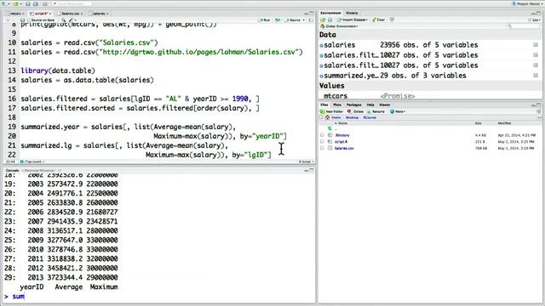This screenshot has width=545, height=306.
Task: Open the More dropdown in Files pane
Action: click(398, 111)
